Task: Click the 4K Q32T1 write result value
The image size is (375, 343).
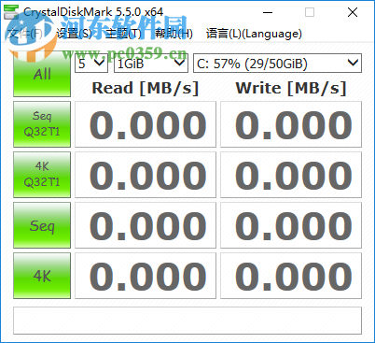Action: (291, 175)
